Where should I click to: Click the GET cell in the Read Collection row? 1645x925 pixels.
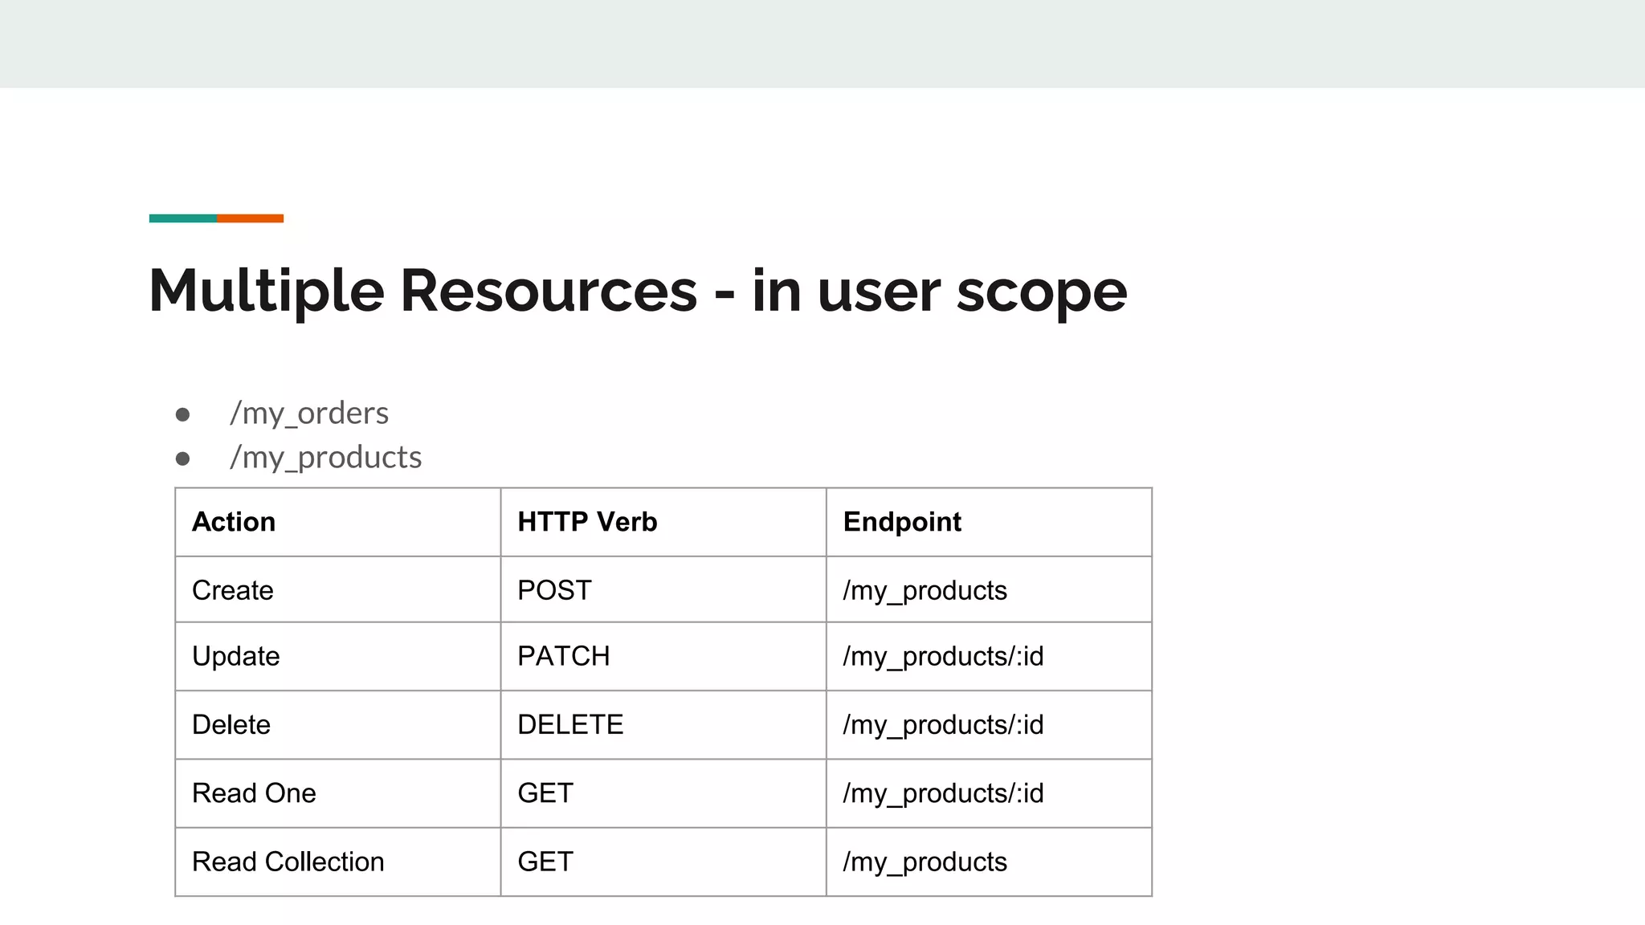tap(663, 862)
